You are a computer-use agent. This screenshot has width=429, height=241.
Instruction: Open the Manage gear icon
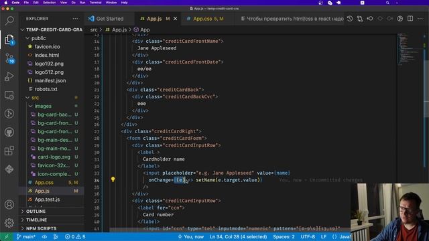[9, 223]
